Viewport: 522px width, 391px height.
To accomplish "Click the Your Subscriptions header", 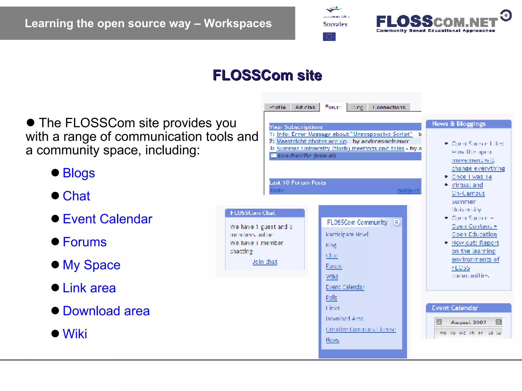I will [x=345, y=127].
